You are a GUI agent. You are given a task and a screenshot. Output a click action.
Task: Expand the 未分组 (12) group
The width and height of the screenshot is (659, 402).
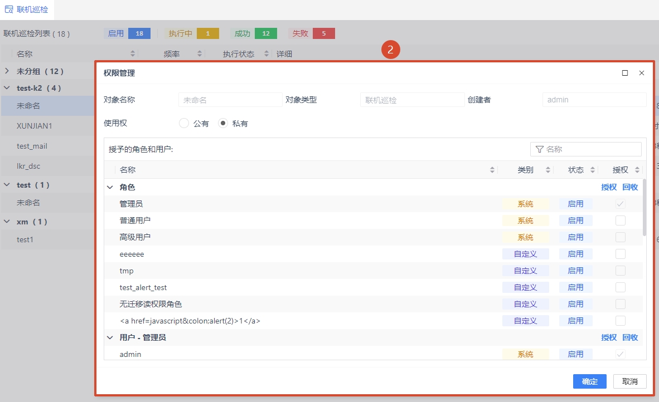[7, 71]
